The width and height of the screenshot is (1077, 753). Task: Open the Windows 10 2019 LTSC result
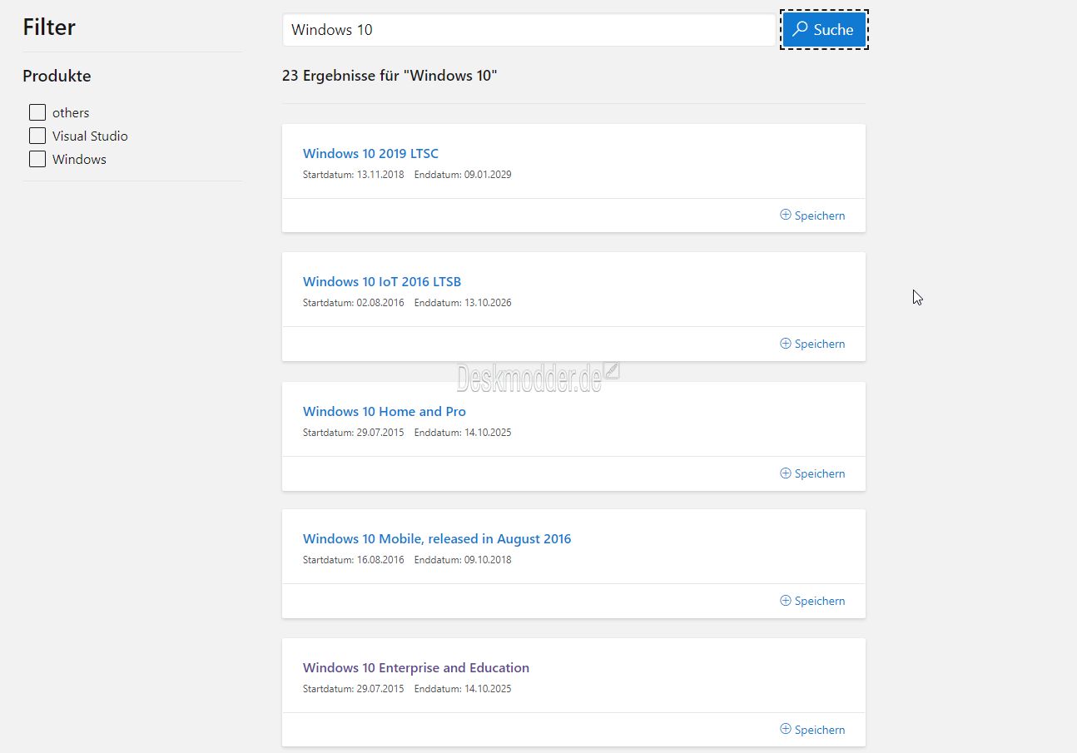(370, 153)
